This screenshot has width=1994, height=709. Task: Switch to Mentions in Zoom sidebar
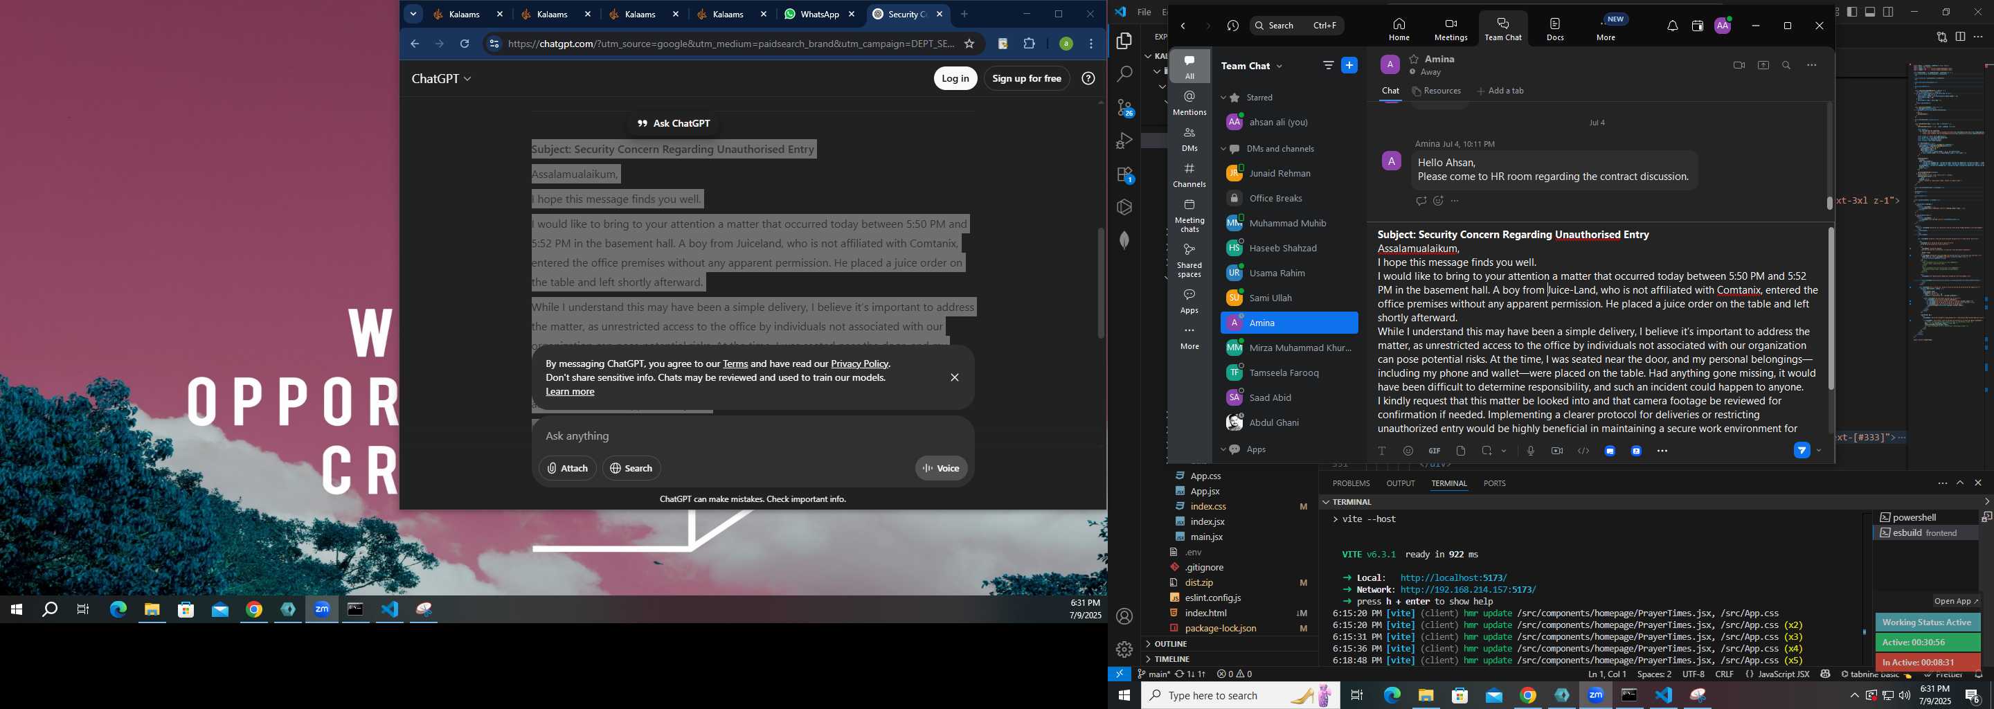click(1189, 102)
